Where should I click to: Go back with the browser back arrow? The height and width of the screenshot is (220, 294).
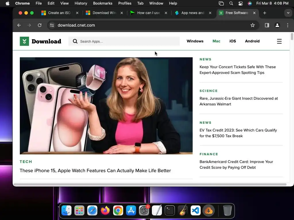[x=19, y=25]
